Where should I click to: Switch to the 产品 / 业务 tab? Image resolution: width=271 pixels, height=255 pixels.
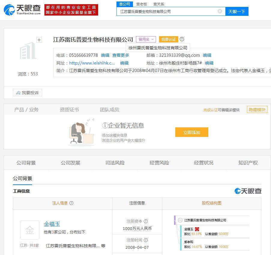pos(26,109)
